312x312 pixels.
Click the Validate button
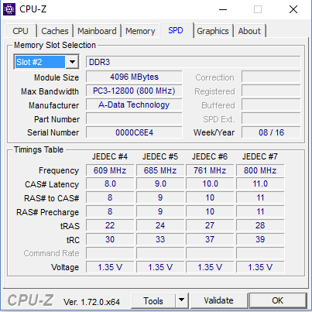tap(218, 300)
